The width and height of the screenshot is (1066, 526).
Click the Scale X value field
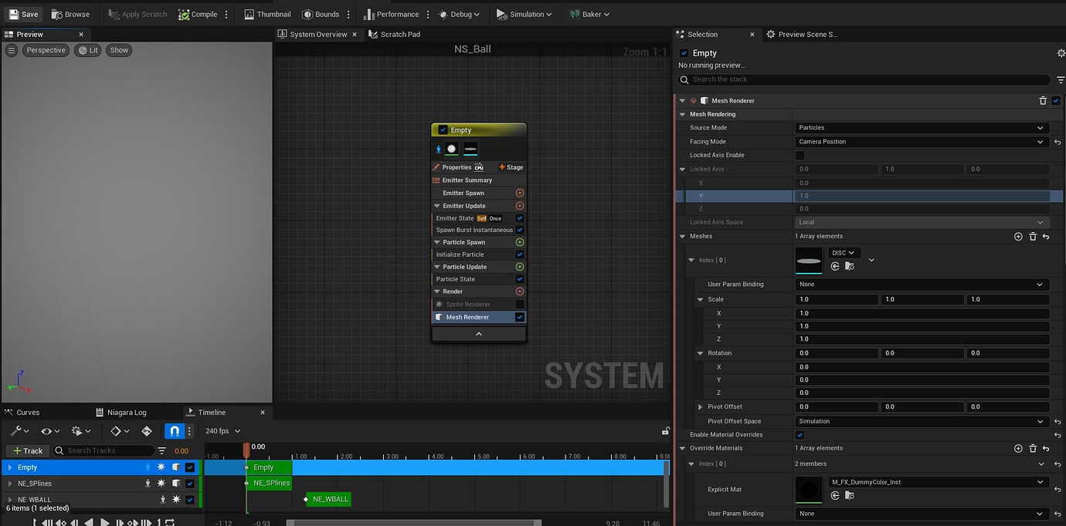click(x=922, y=313)
